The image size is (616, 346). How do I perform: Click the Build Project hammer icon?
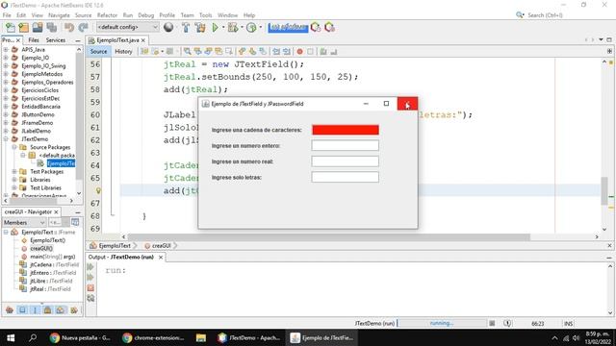[x=186, y=28]
